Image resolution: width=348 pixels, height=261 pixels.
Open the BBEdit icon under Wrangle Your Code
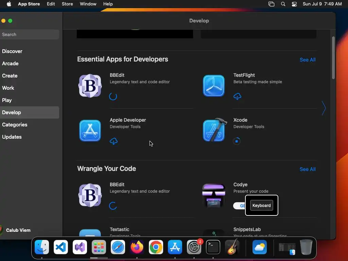click(x=90, y=195)
